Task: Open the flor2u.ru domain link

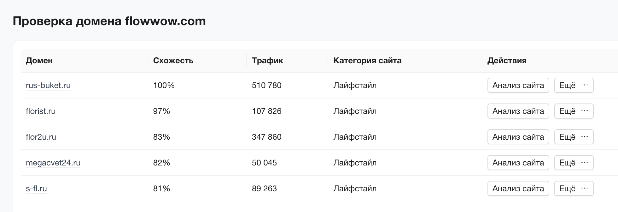Action: 41,137
